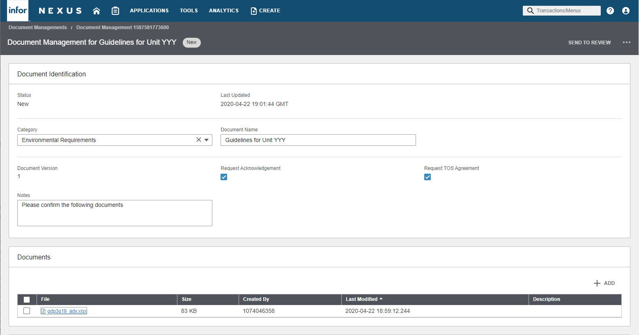This screenshot has height=335, width=639.
Task: Select the Home icon
Action: tap(96, 10)
